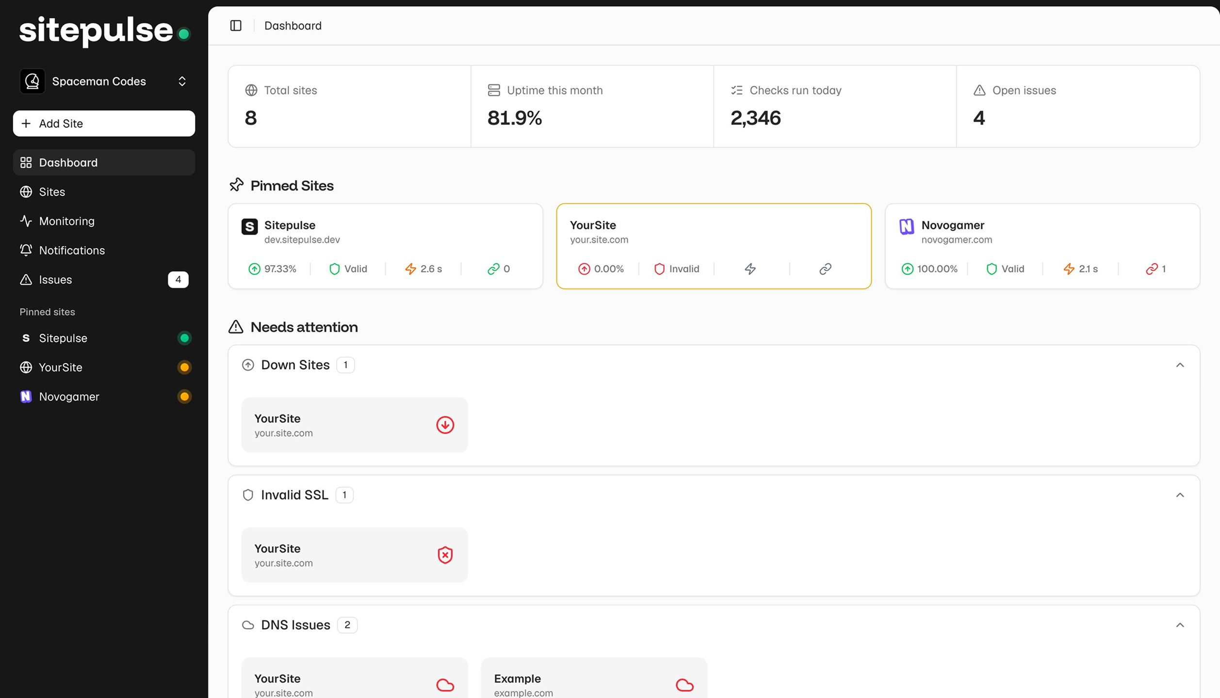Image resolution: width=1220 pixels, height=698 pixels.
Task: Open the Sitepulse pinned site card
Action: point(385,246)
